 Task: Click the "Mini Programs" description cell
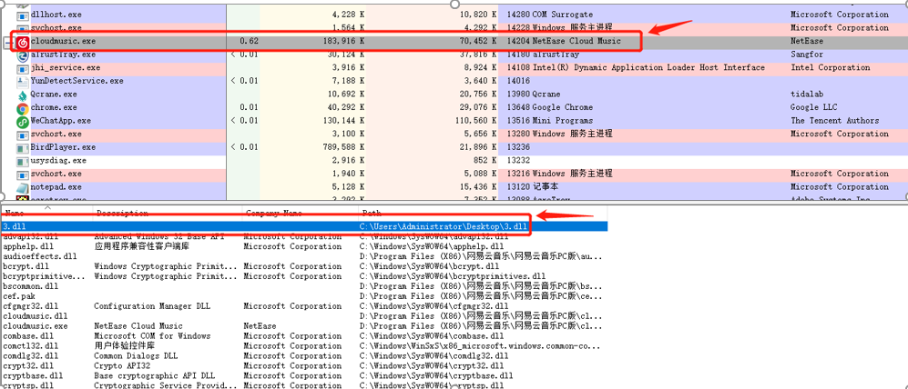[x=562, y=121]
